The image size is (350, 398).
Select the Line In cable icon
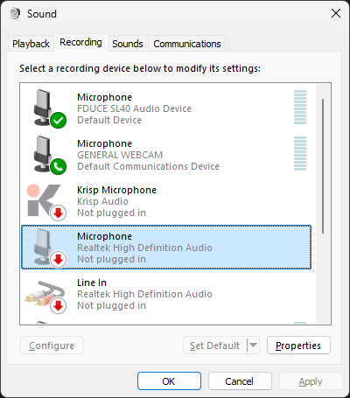point(45,294)
